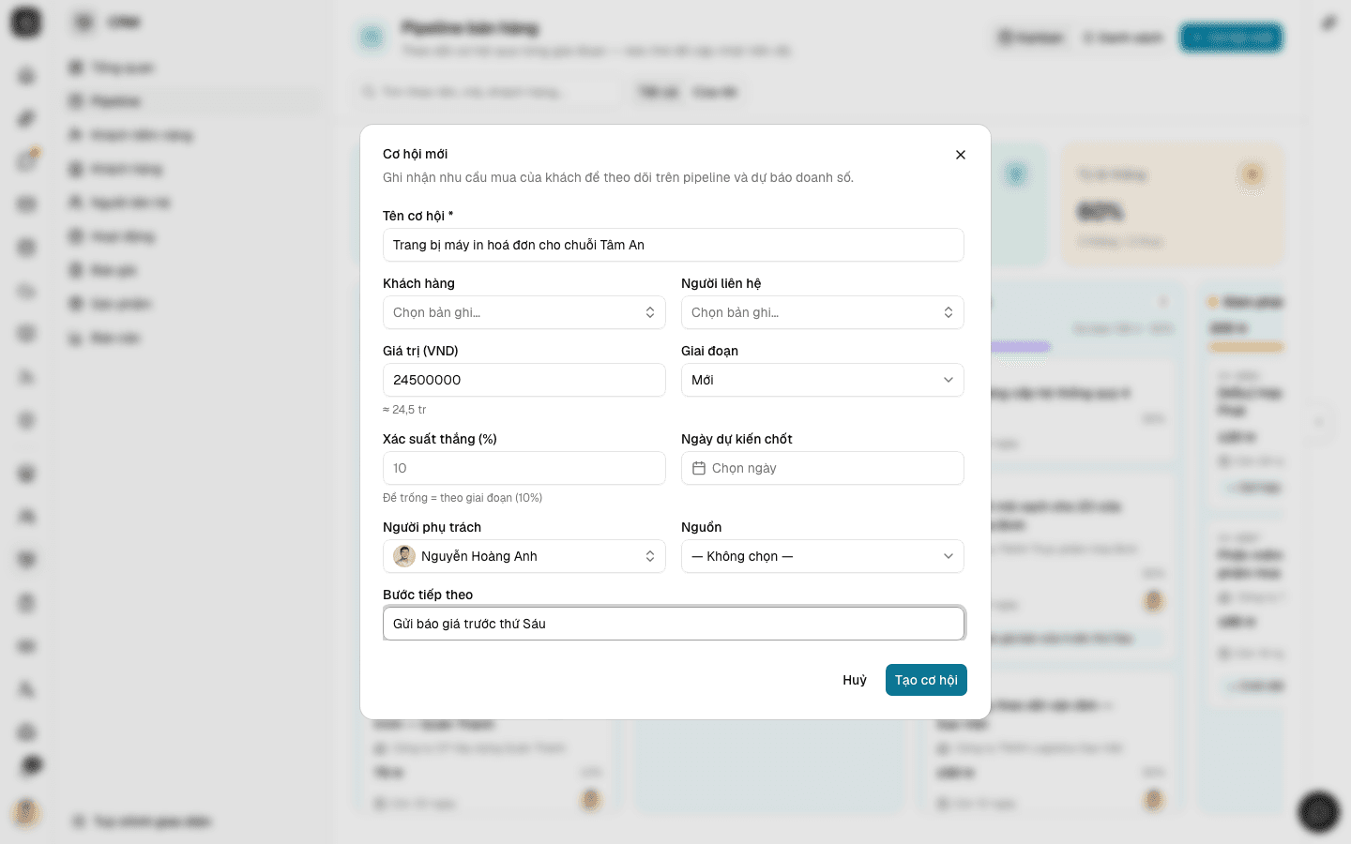
Task: Change Người phụ trách Nguyễn Hoàng Anh
Action: coord(524,556)
